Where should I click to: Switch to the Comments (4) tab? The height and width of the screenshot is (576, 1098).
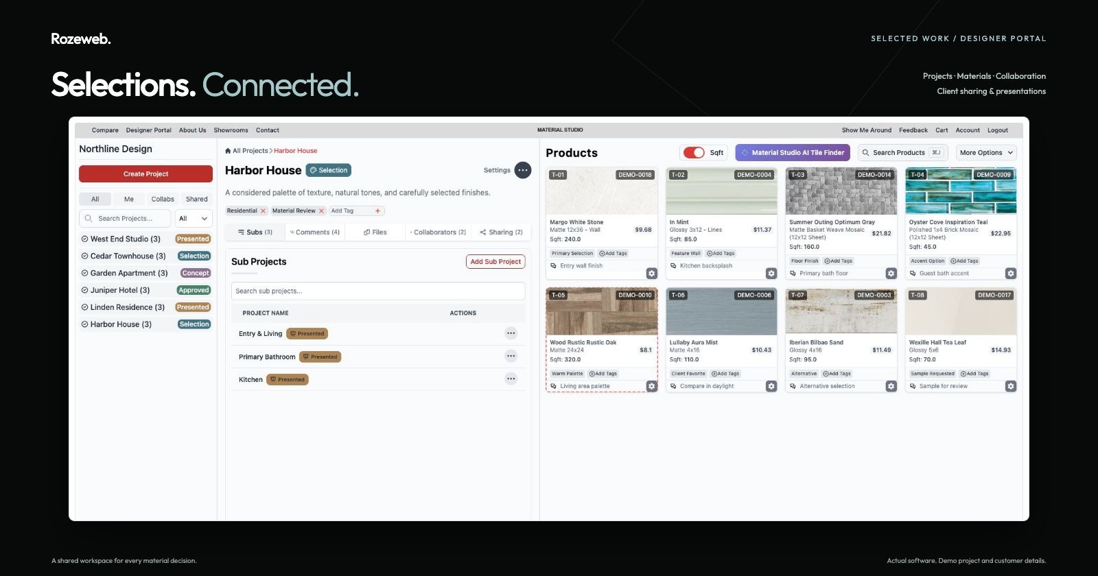[x=315, y=232]
